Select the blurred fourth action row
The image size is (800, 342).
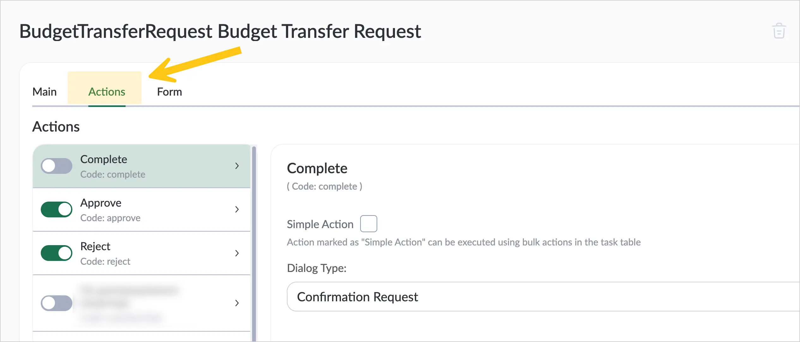coord(142,303)
